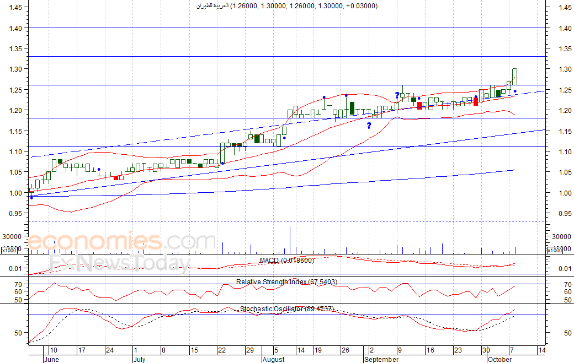Click the July 29 date tick label

[249, 350]
